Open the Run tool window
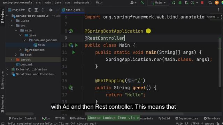The image size is (223, 125). pyautogui.click(x=46, y=118)
